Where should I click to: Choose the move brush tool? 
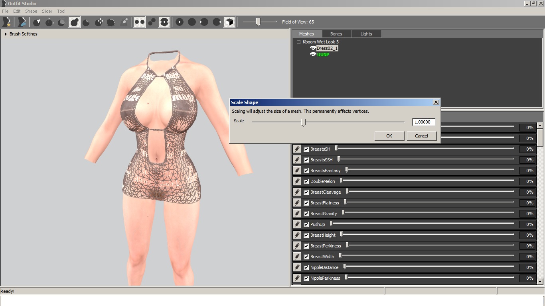coord(99,22)
